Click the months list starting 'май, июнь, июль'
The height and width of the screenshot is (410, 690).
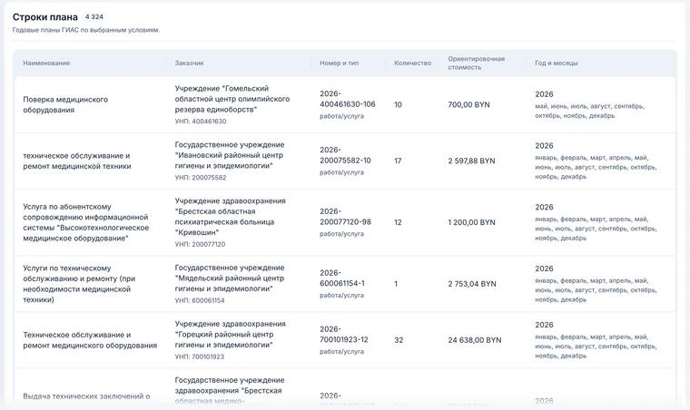click(589, 111)
